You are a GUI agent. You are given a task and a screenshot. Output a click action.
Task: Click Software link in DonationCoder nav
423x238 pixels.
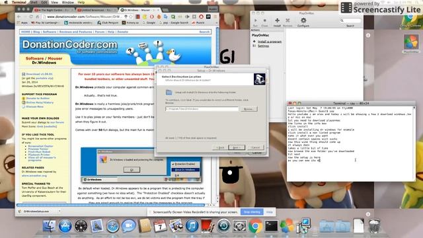pos(50,32)
